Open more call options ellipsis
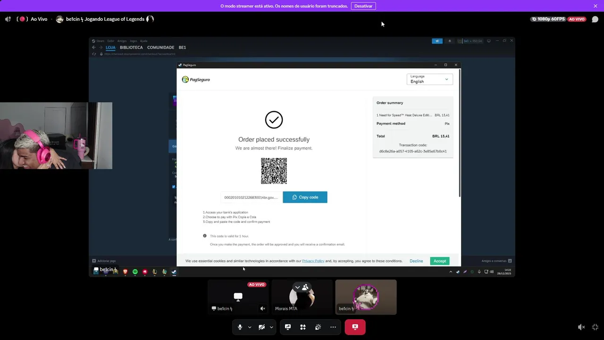 pyautogui.click(x=333, y=327)
